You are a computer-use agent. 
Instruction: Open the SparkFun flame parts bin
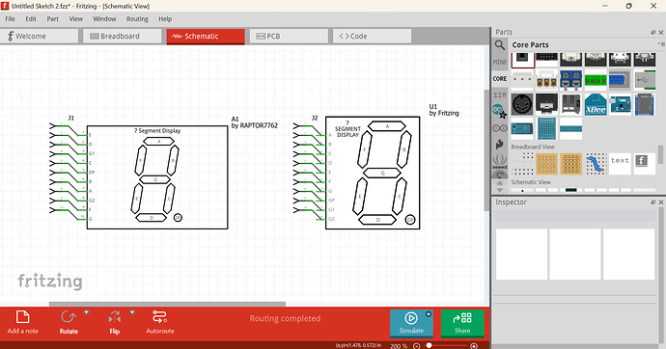[x=500, y=145]
